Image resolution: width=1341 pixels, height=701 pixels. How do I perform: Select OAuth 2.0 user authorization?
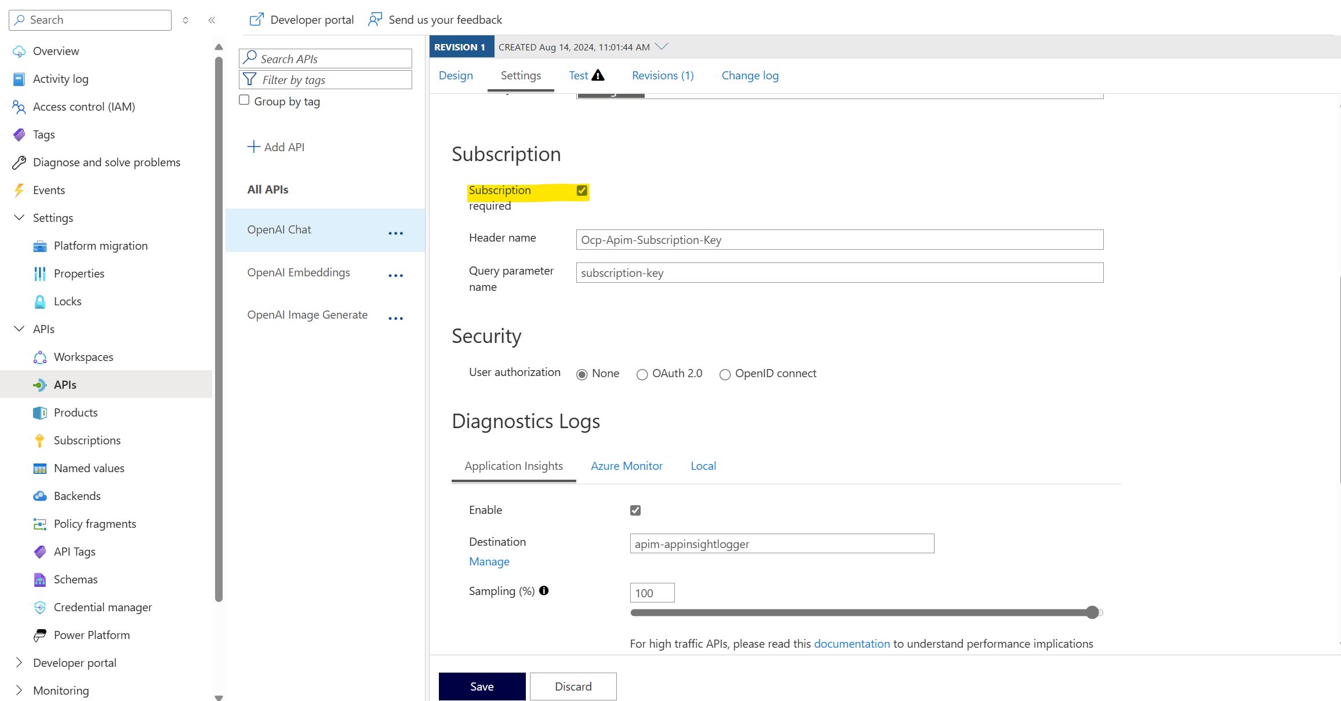pos(642,374)
